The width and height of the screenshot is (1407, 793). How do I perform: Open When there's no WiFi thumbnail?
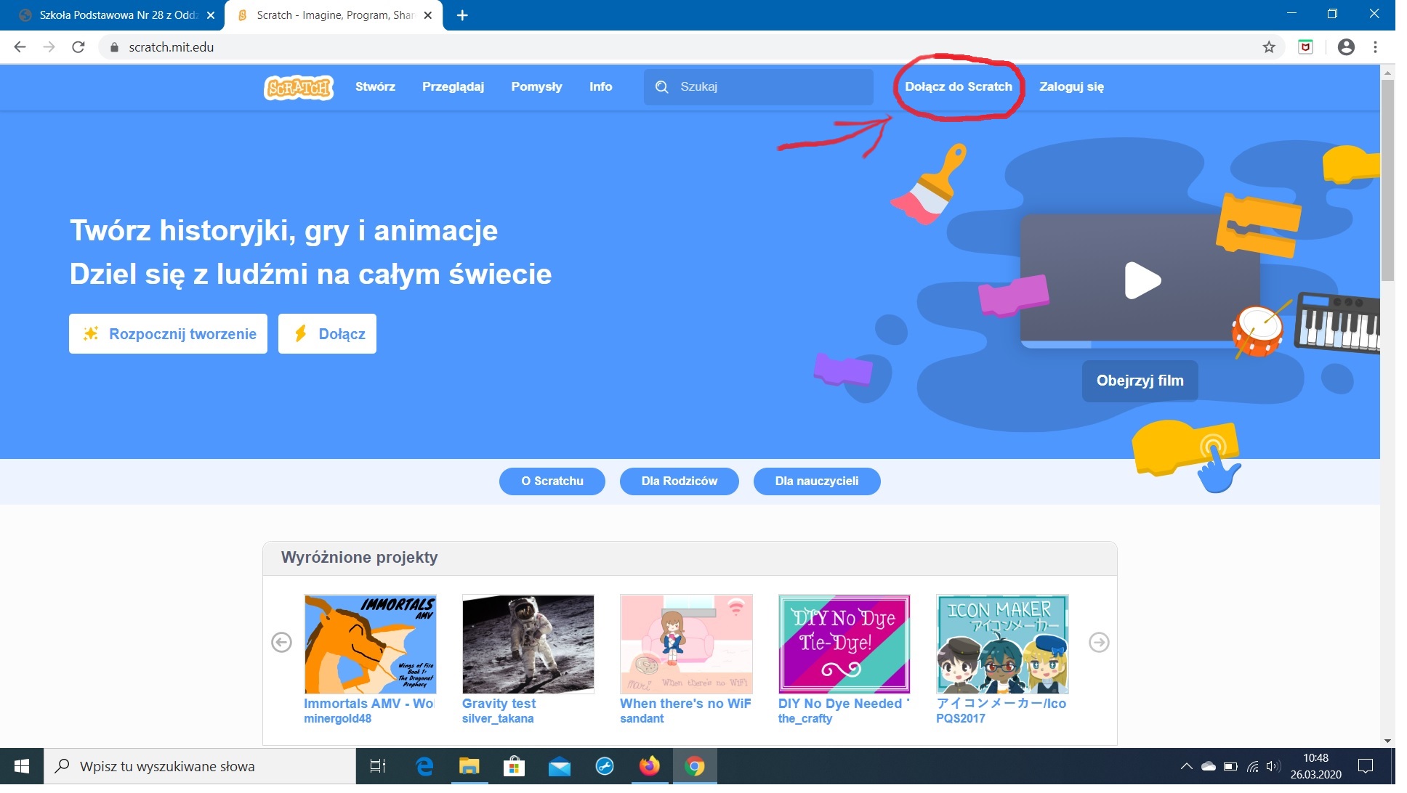coord(686,644)
